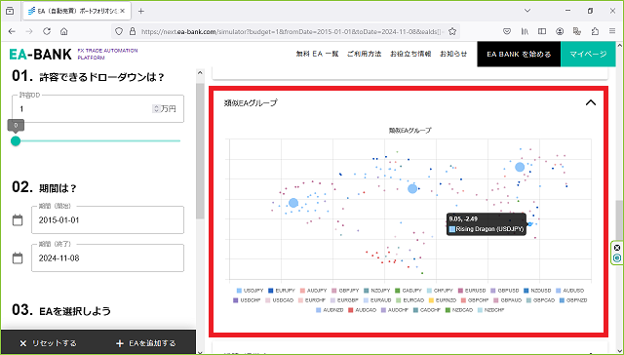Toggle GBPUSD in chart legend
Screen dimensions: 624x355
coord(505,291)
